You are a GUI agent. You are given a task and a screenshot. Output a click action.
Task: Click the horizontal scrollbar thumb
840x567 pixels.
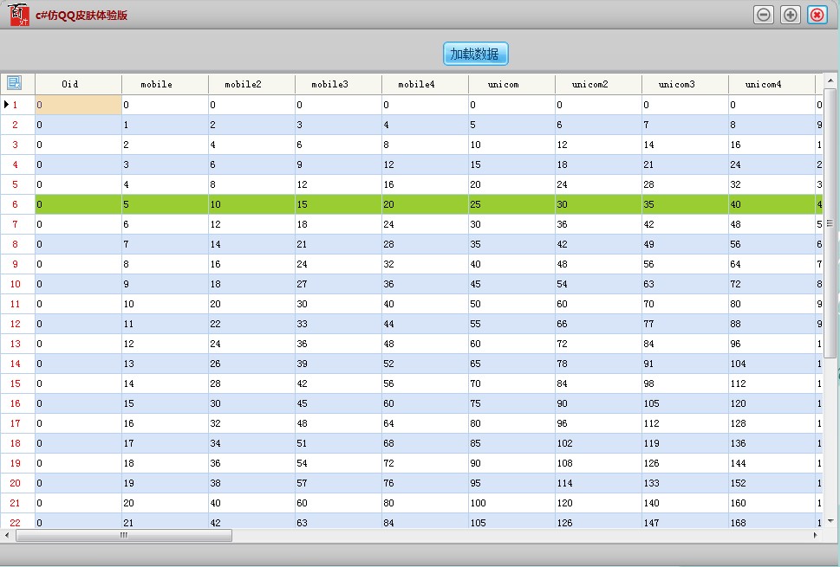pos(124,536)
